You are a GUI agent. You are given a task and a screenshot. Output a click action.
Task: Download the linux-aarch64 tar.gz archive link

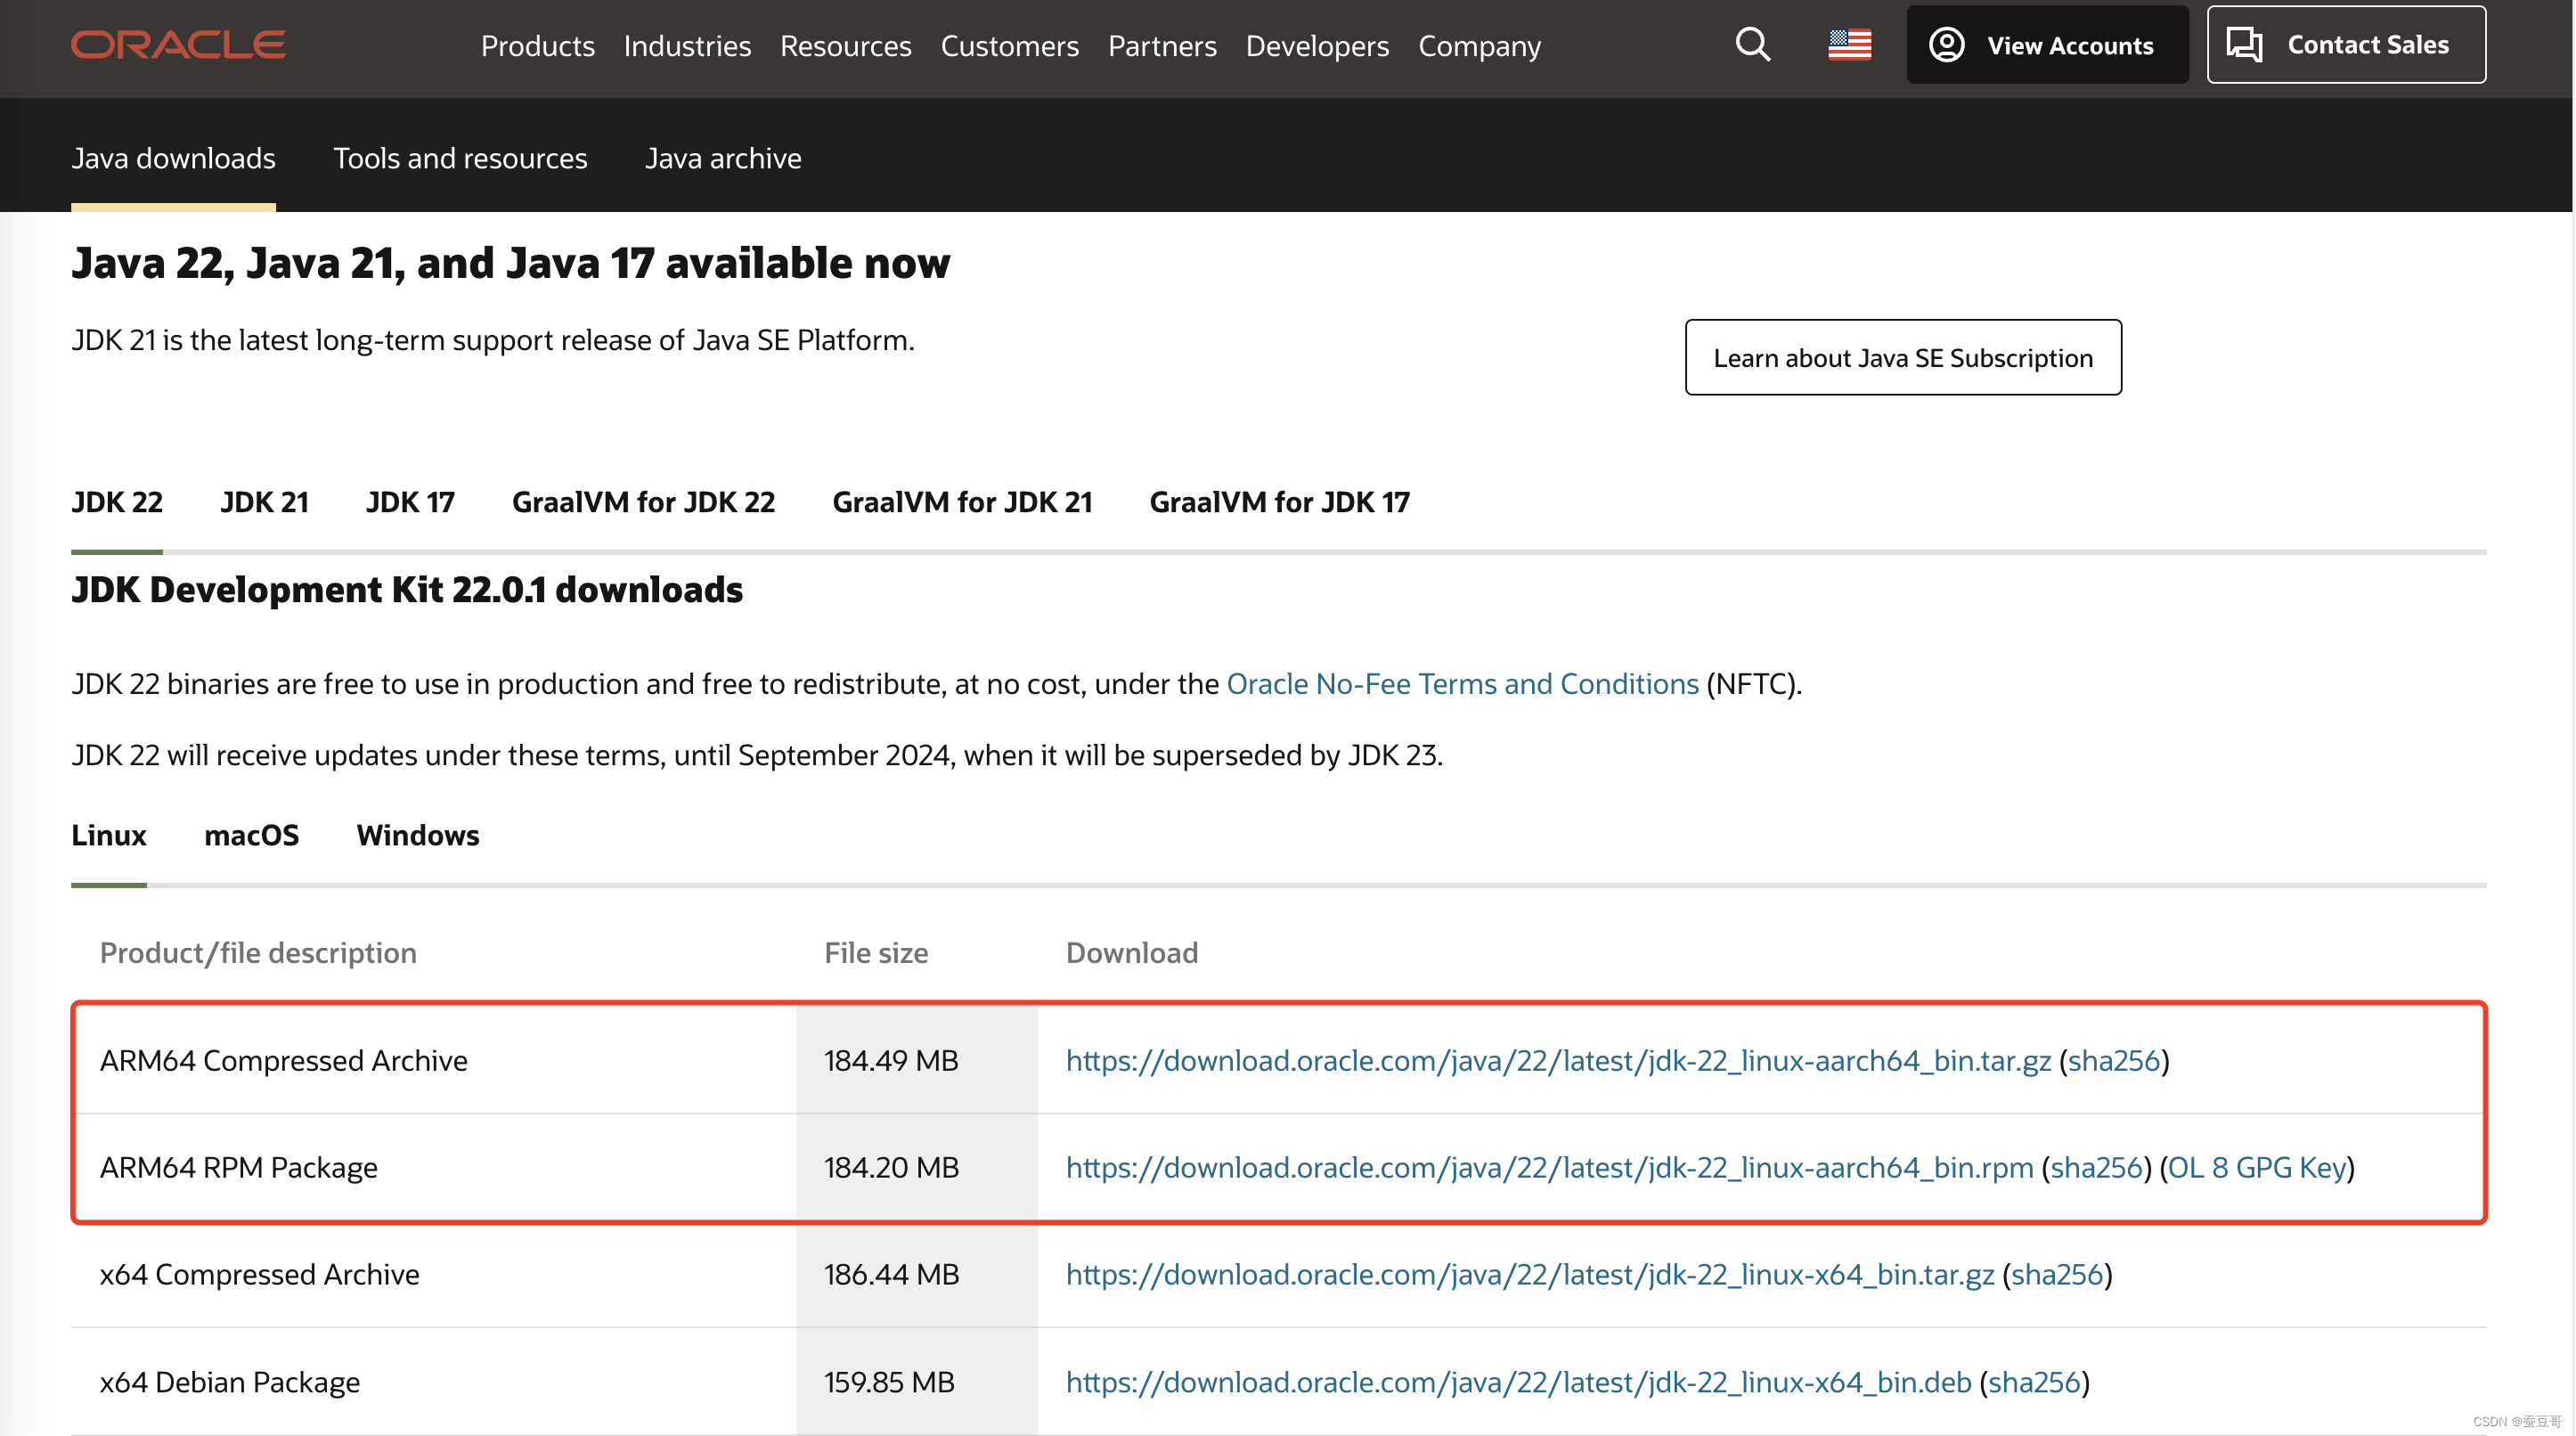coord(1558,1060)
